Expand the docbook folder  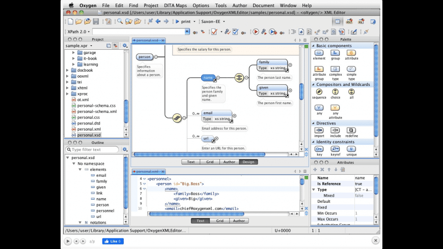[x=67, y=71]
